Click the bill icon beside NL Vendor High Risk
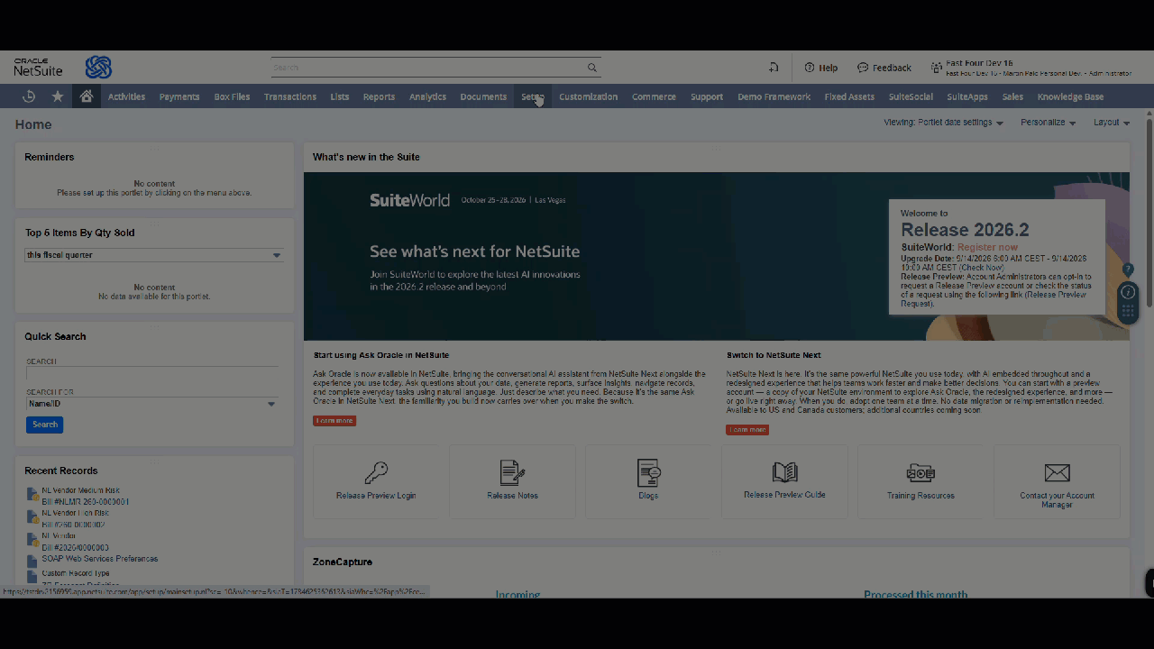The image size is (1154, 649). coord(32,517)
